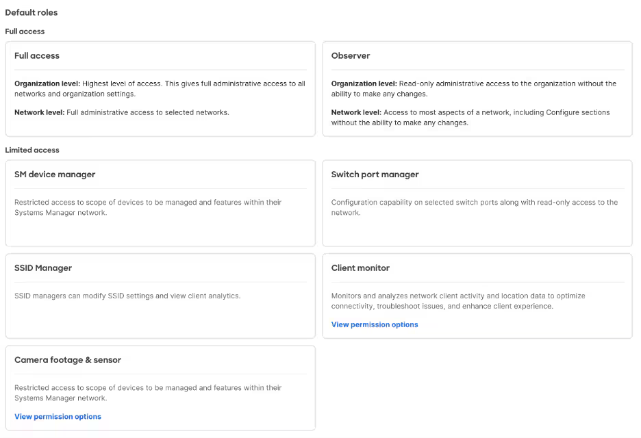Screen dimensions: 641x438
Task: Click the Full access section label
Action: [x=25, y=31]
